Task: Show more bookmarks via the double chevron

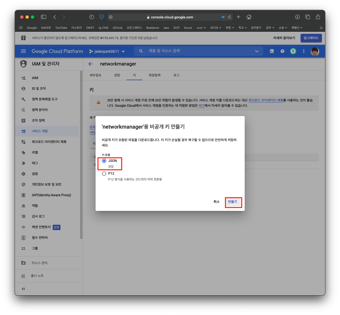Action: coord(321,28)
